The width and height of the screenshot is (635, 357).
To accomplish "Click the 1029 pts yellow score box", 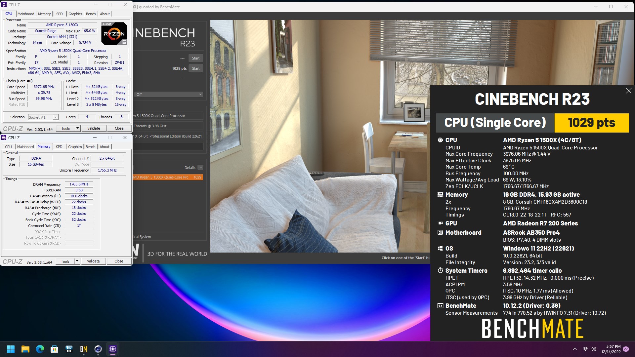I will tap(592, 123).
